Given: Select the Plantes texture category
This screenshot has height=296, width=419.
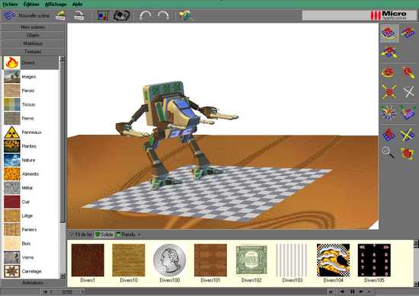Looking at the screenshot, I should pos(30,146).
